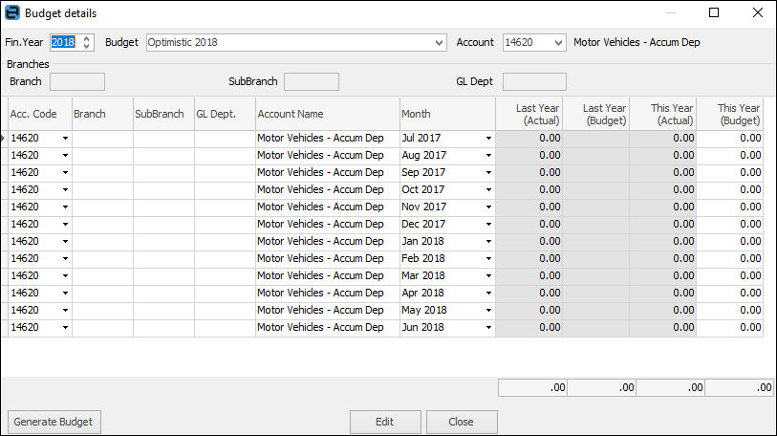
Task: Expand the Account 14620 dropdown
Action: [x=558, y=43]
